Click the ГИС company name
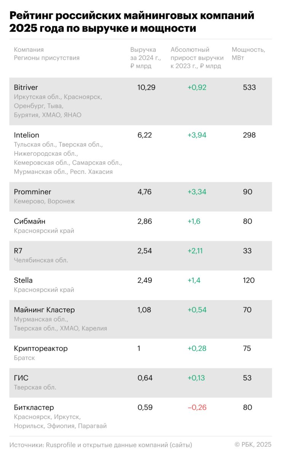The width and height of the screenshot is (281, 458). (21, 378)
